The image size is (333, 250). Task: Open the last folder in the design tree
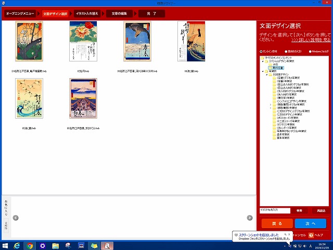pos(283,138)
